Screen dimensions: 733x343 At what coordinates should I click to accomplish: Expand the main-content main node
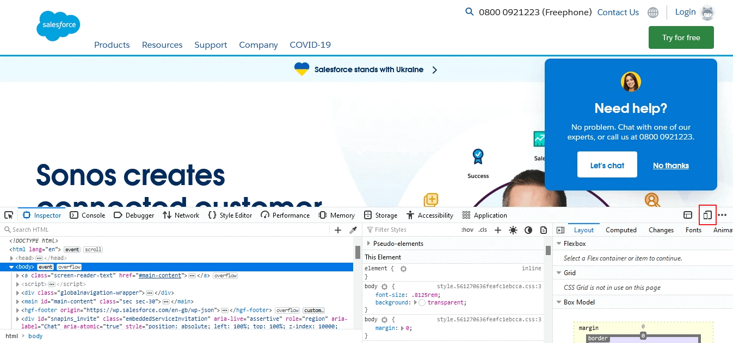(x=18, y=301)
